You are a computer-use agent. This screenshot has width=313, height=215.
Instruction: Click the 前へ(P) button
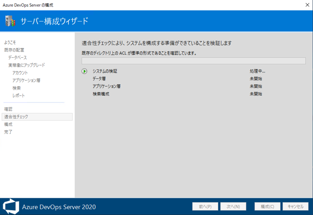(205, 206)
